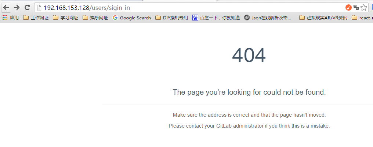Screen dimensions: 373x147
Task: Bookmark this page with the star icon
Action: point(363,8)
